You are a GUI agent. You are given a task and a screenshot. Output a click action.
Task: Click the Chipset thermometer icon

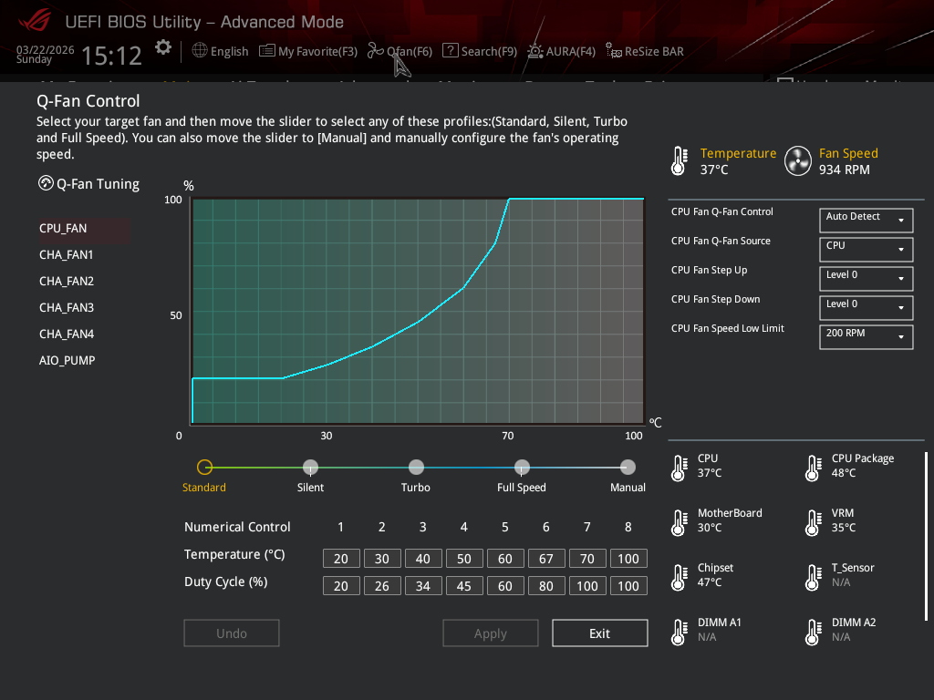point(679,577)
